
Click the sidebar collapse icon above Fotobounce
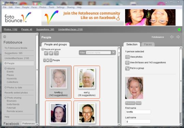click(x=5, y=37)
